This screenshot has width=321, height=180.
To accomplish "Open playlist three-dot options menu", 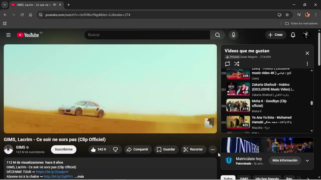I will (307, 64).
